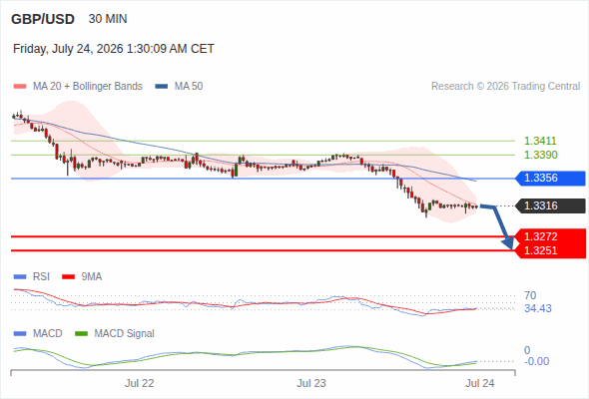Click the Jul 22 date axis marker
This screenshot has height=399, width=589.
[x=140, y=383]
